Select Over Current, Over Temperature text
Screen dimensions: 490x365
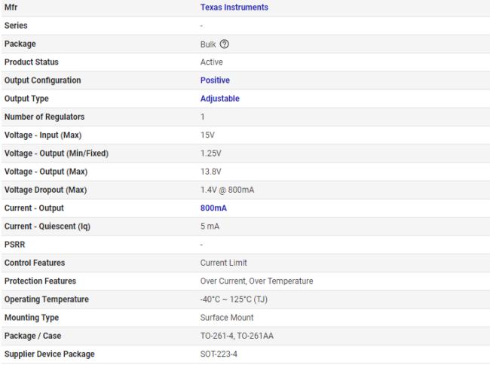pyautogui.click(x=256, y=281)
